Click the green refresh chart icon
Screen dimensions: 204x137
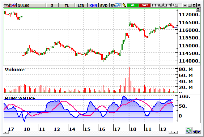pos(188,130)
